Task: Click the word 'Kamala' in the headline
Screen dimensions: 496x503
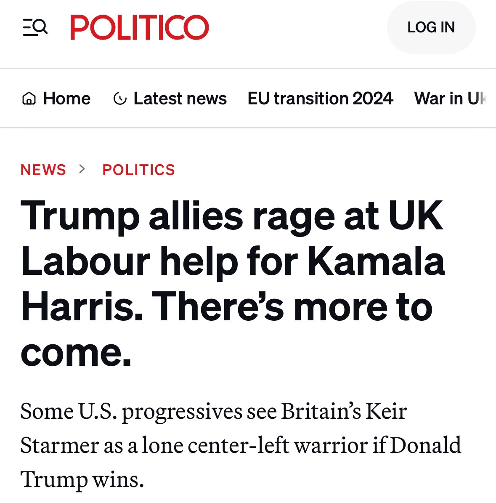Action: pos(376,262)
